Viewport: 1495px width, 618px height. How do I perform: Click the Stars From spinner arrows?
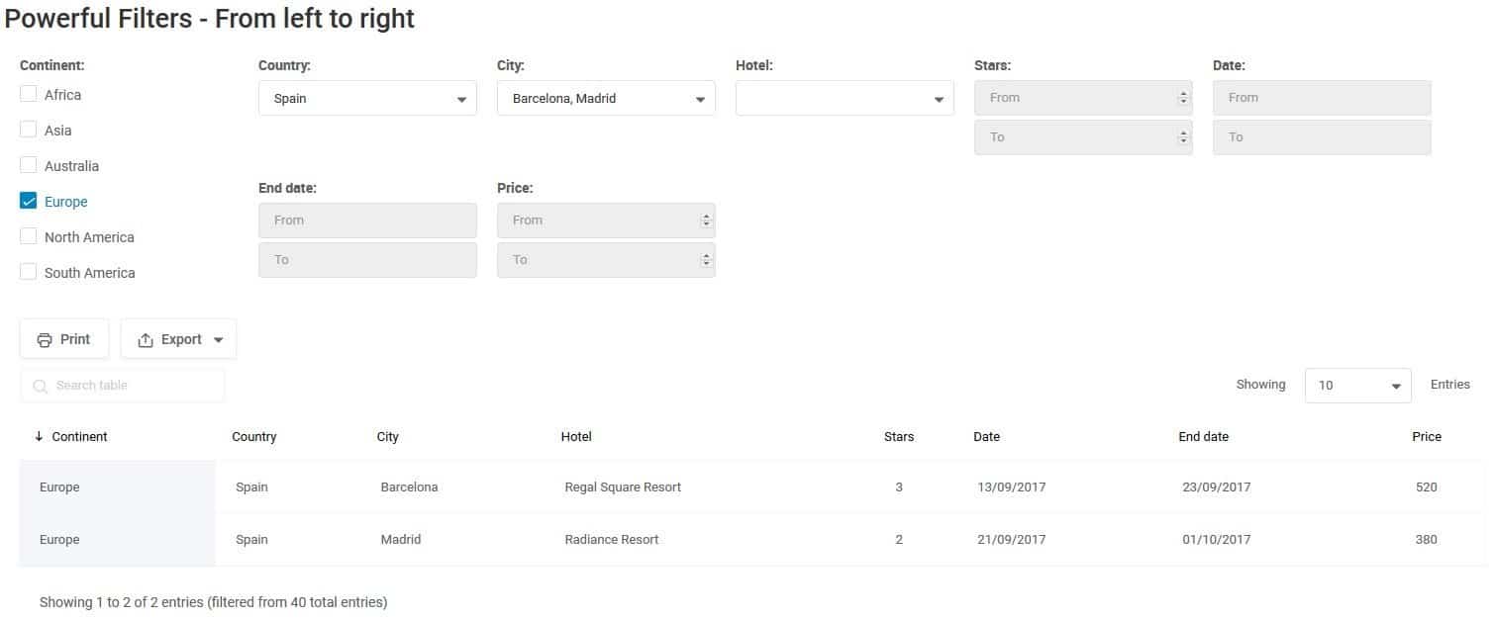pos(1183,98)
